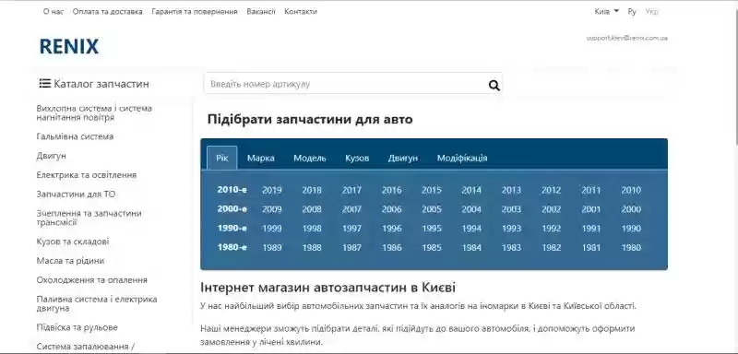Open the Двигун tab in selector
738x354 pixels.
[403, 158]
